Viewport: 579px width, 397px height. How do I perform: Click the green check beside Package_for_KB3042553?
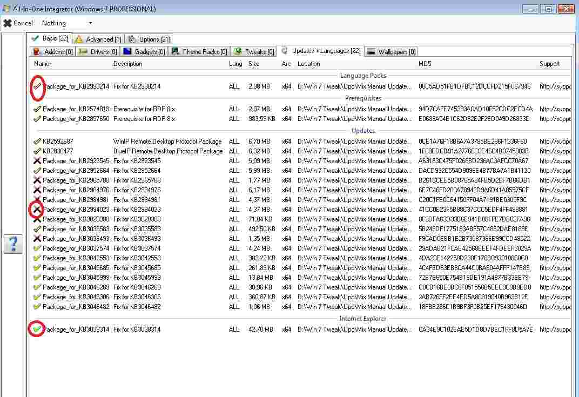[x=37, y=258]
